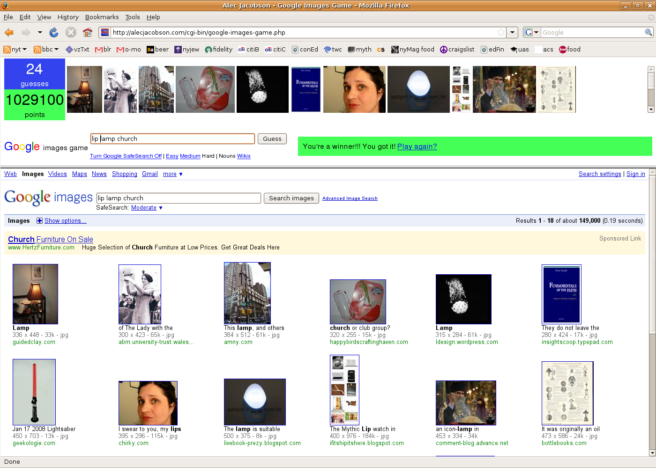Turn Google SafeSearch Off

pyautogui.click(x=126, y=156)
